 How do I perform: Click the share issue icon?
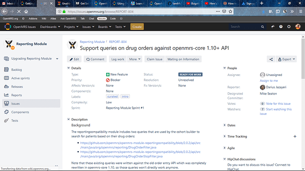[x=271, y=59]
